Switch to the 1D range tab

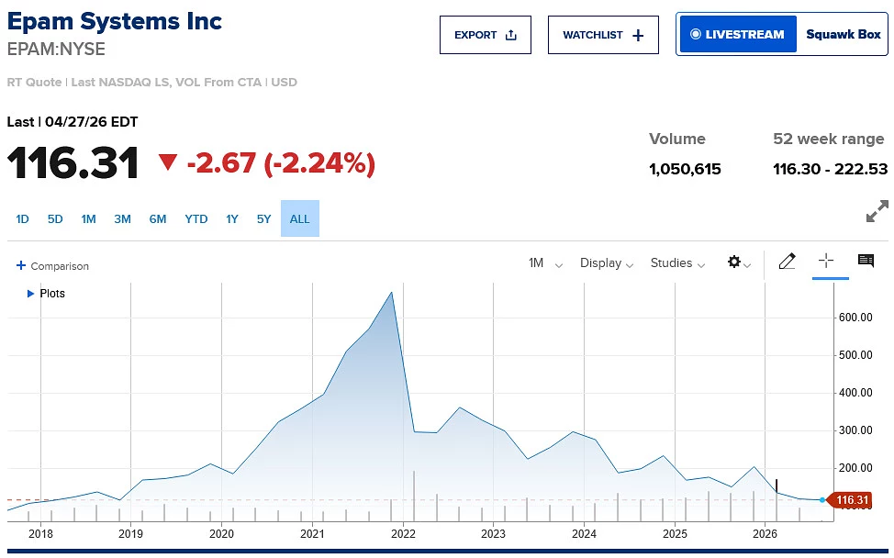point(23,219)
